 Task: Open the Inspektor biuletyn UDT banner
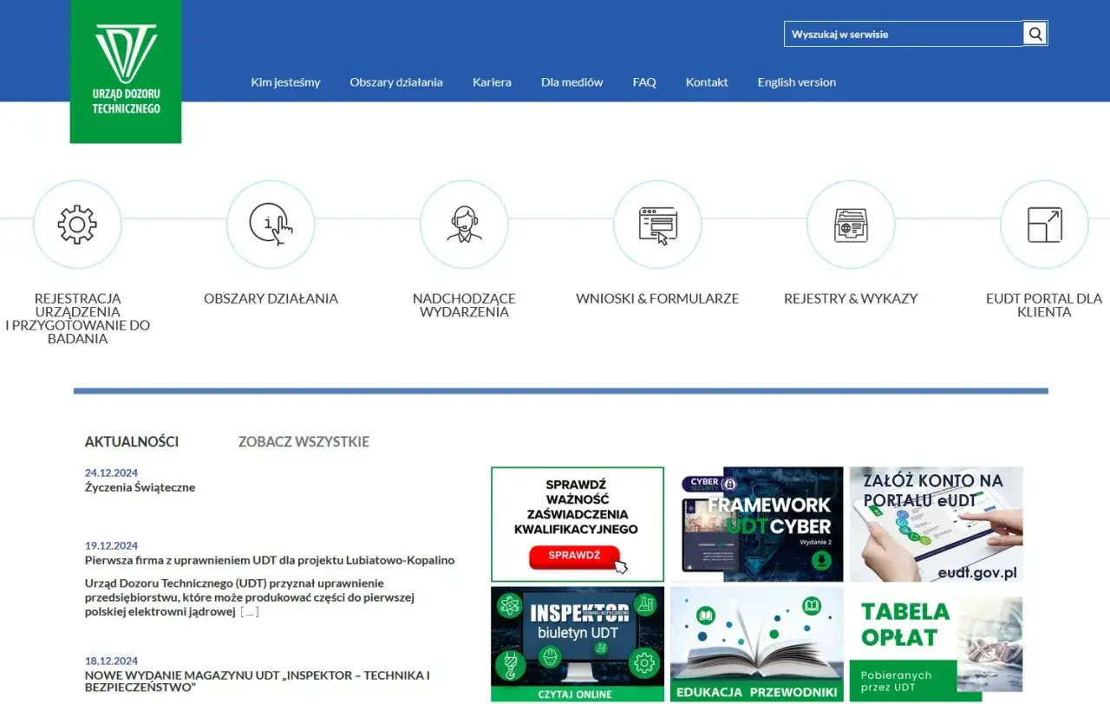coord(578,643)
